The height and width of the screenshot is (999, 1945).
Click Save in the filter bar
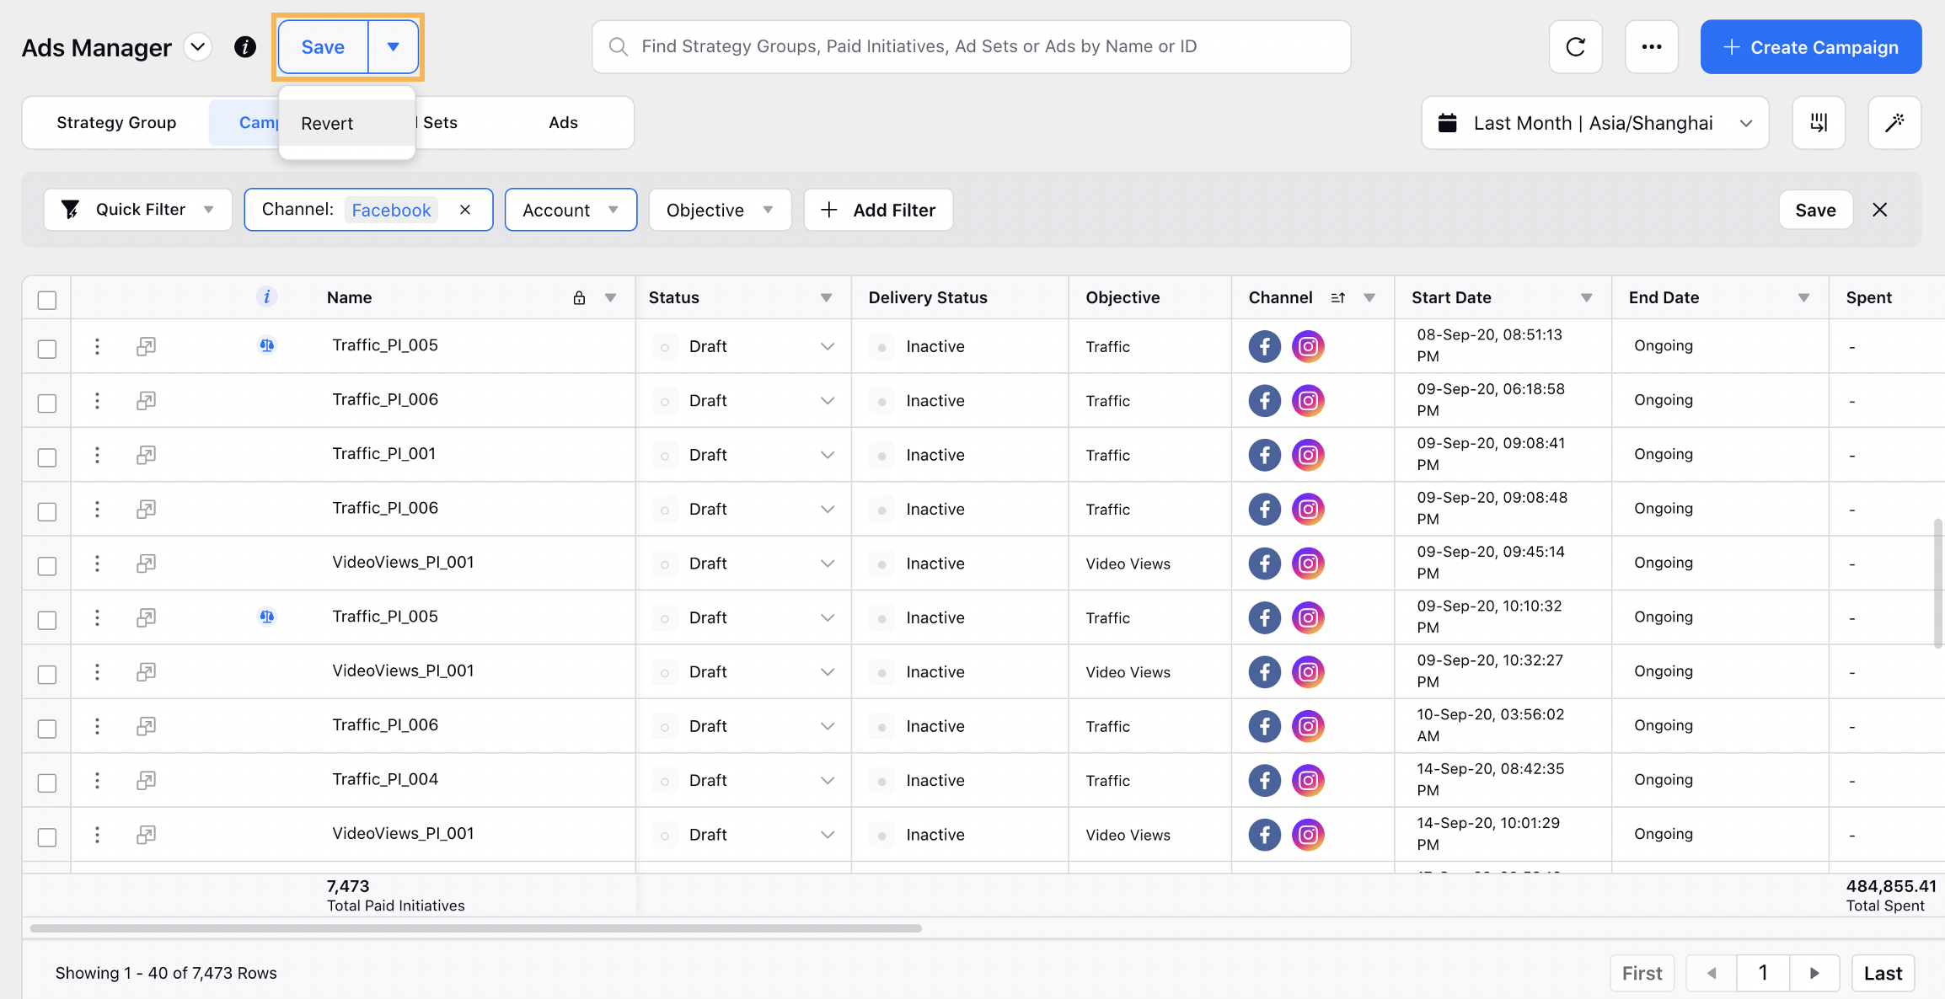(x=1815, y=210)
